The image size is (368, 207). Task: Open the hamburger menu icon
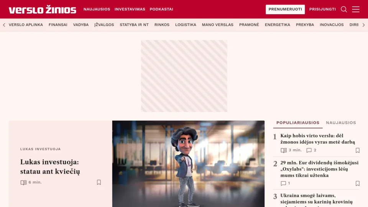[x=356, y=9]
